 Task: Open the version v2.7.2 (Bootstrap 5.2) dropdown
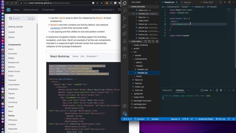point(103,10)
